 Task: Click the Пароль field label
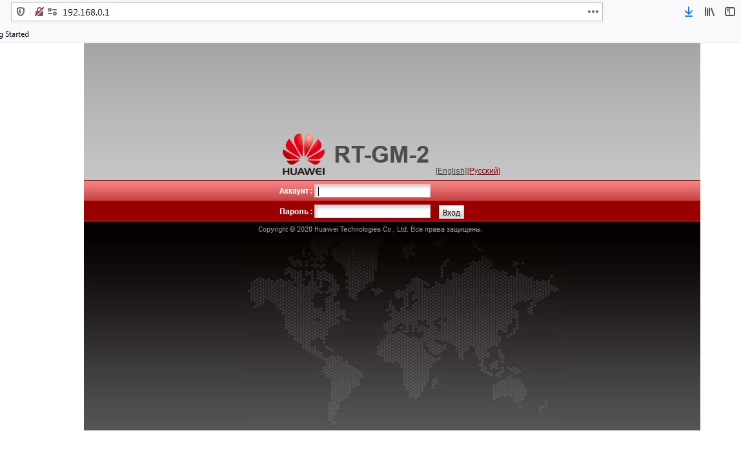pyautogui.click(x=296, y=212)
